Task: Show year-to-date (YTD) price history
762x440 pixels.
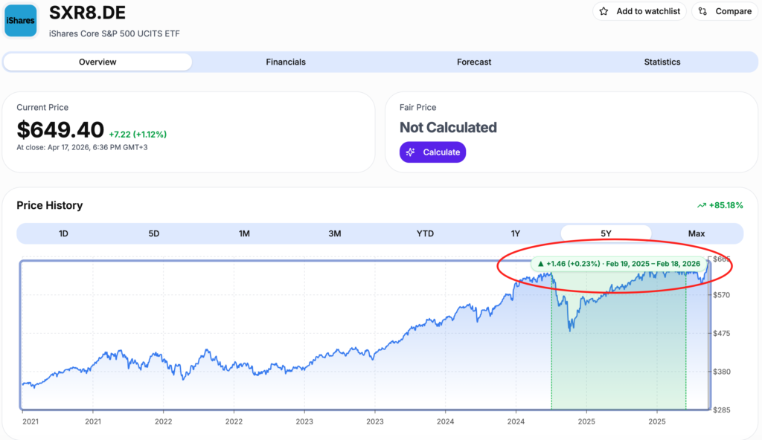Action: point(425,233)
